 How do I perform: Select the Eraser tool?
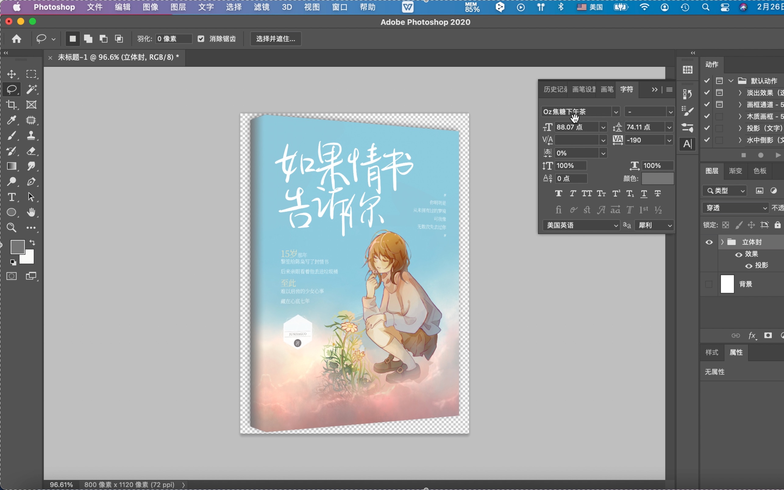31,151
